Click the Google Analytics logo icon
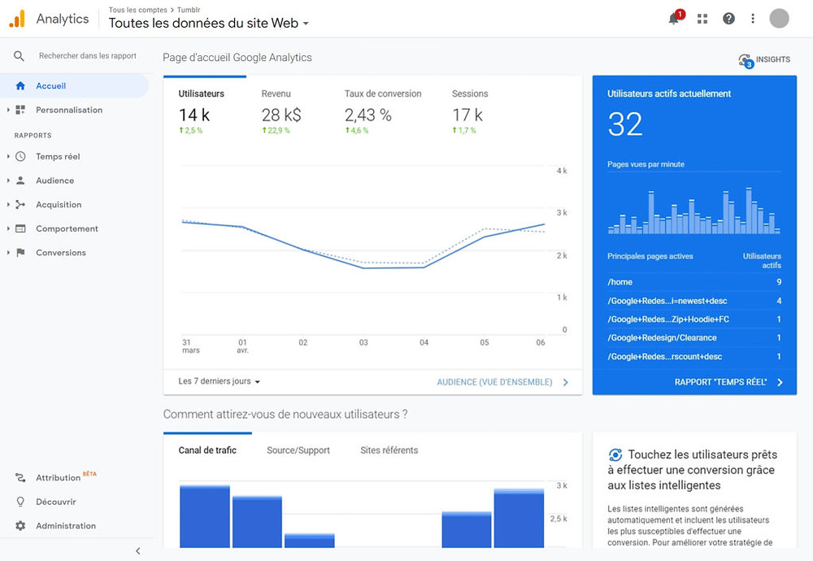The height and width of the screenshot is (561, 813). point(17,19)
